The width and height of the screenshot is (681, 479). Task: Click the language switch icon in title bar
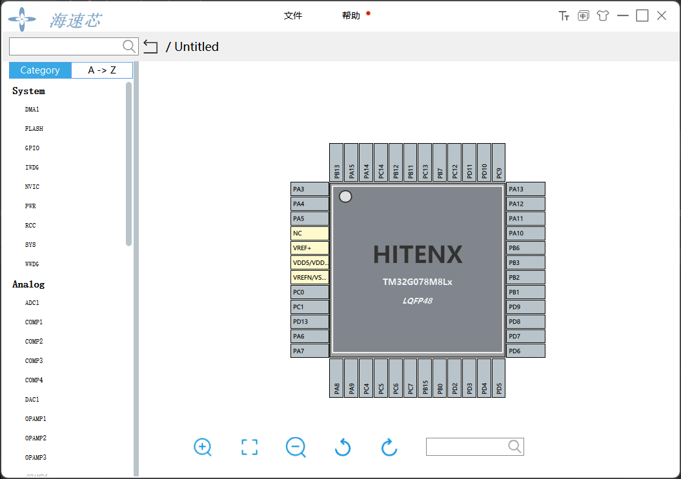tap(584, 16)
